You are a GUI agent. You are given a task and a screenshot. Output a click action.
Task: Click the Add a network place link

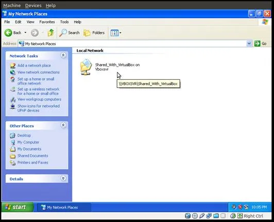(34, 65)
